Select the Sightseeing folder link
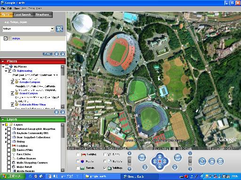Screen dimensions: 241x180 pos(24,71)
